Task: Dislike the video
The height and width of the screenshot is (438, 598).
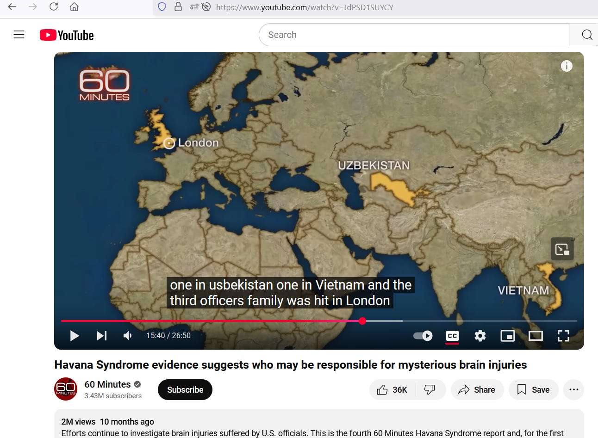Action: coord(430,390)
